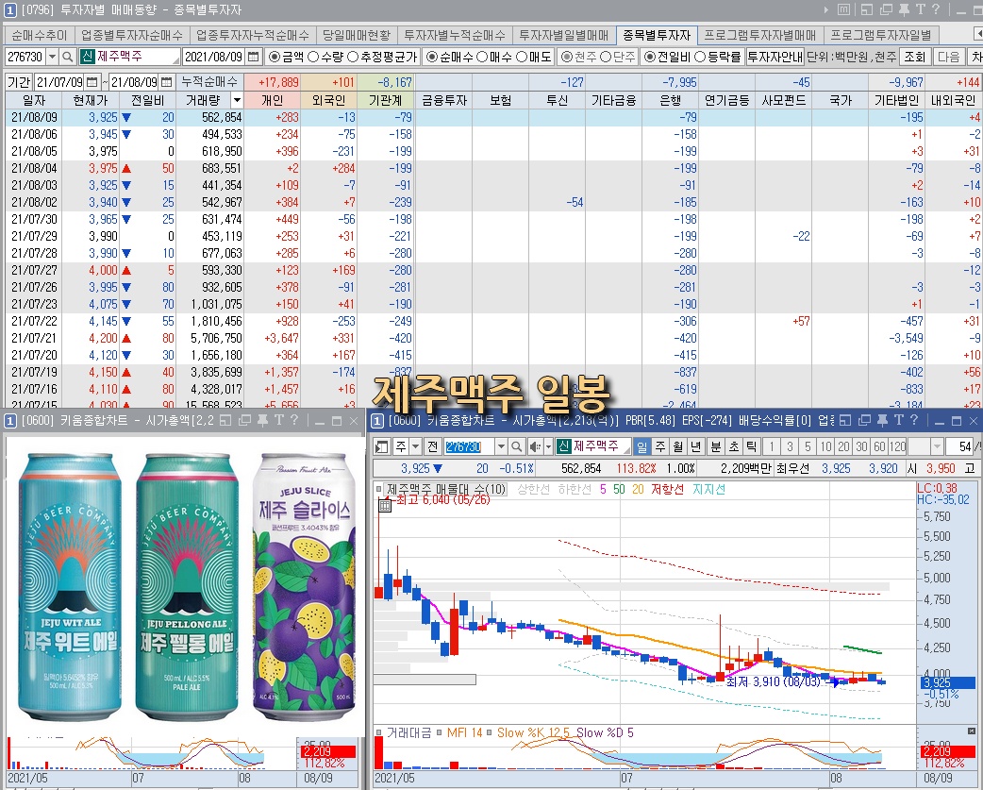Click the pin icon in right chart window title bar

pyautogui.click(x=882, y=421)
